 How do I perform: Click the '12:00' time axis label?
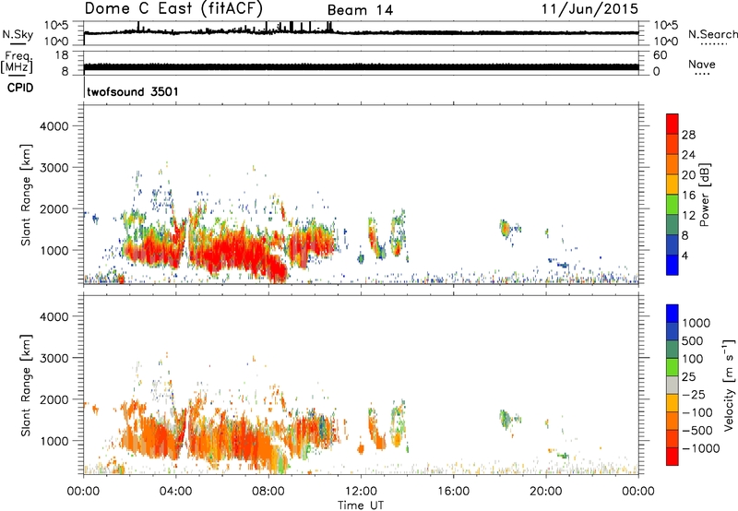pyautogui.click(x=361, y=492)
